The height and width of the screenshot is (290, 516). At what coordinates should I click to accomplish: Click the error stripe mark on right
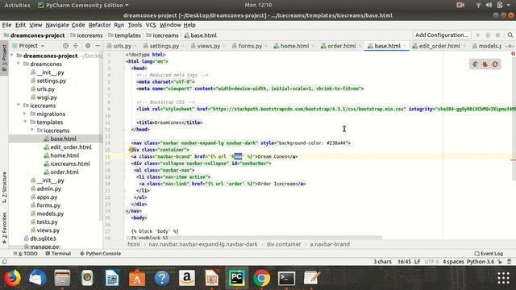point(513,159)
